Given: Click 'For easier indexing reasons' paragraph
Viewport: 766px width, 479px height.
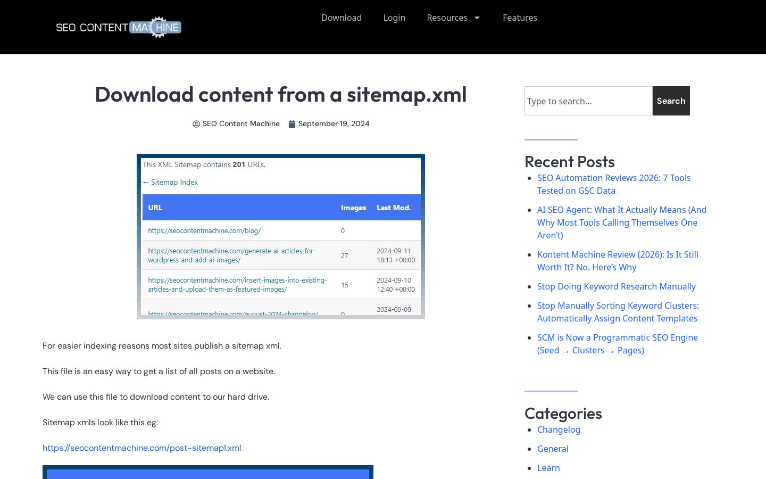Looking at the screenshot, I should coord(162,346).
